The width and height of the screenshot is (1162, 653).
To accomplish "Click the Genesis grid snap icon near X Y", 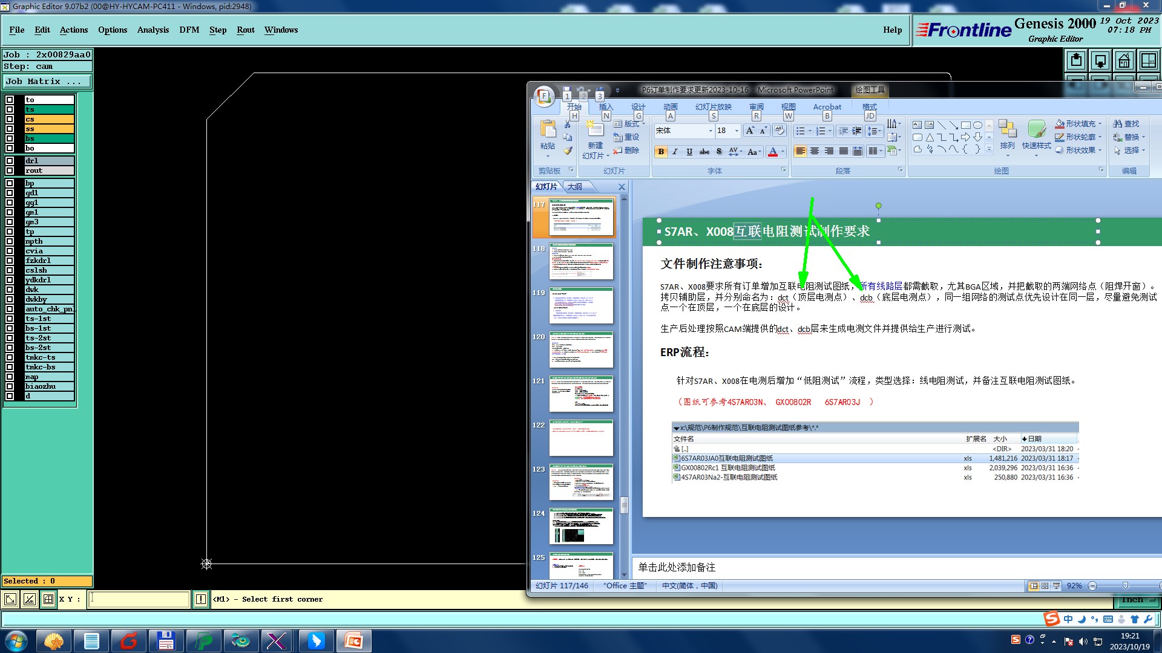I will pyautogui.click(x=48, y=599).
